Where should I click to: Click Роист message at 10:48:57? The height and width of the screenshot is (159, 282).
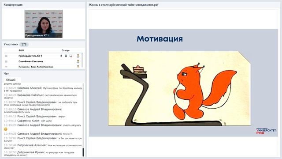[41, 103]
